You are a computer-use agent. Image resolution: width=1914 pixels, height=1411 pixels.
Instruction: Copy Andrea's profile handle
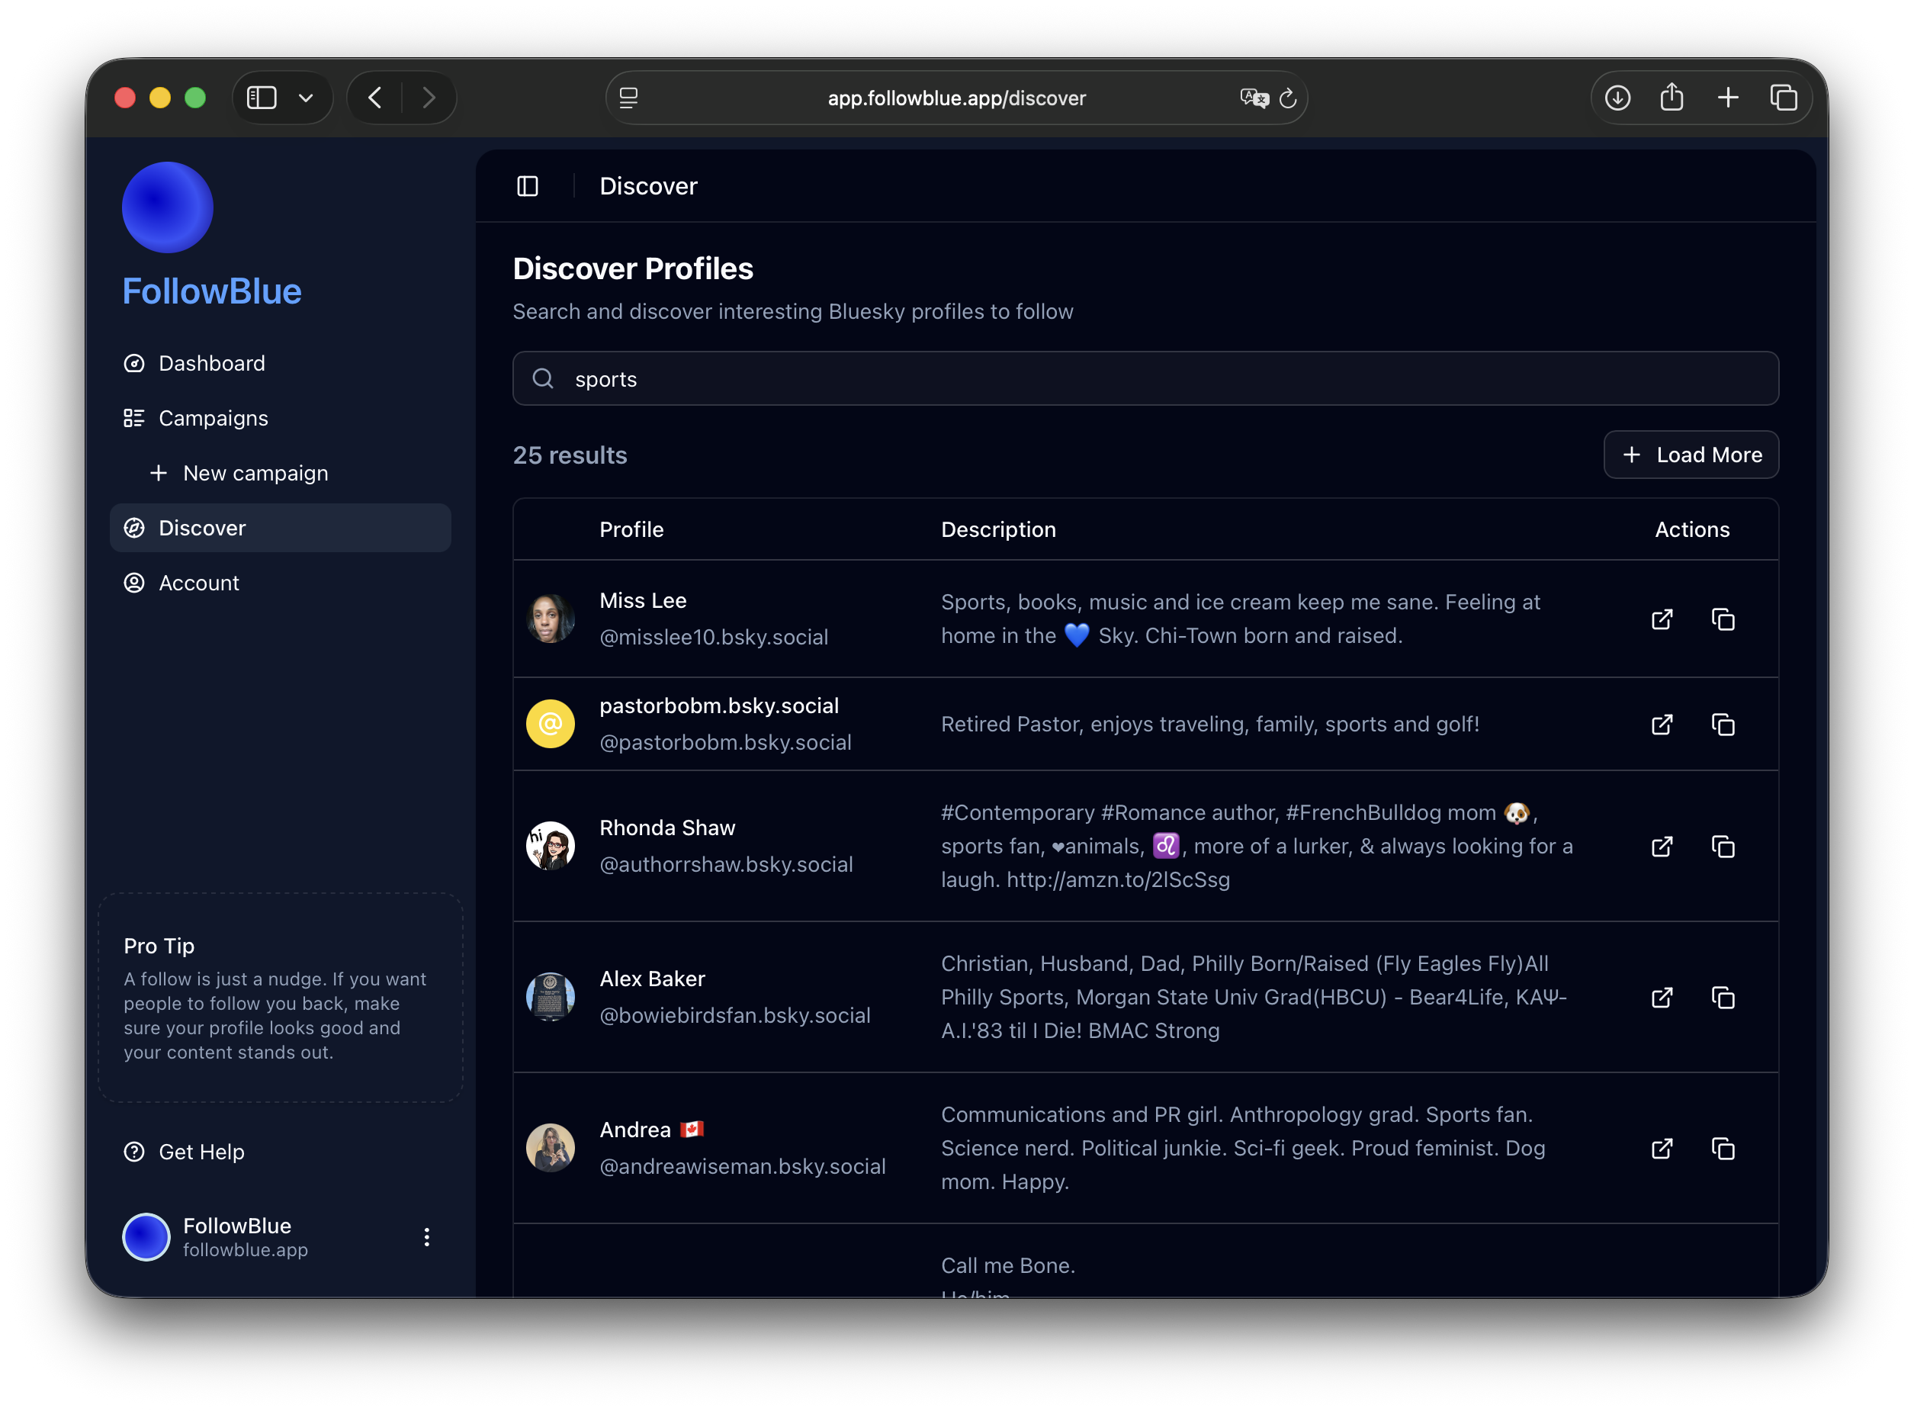click(x=1723, y=1149)
